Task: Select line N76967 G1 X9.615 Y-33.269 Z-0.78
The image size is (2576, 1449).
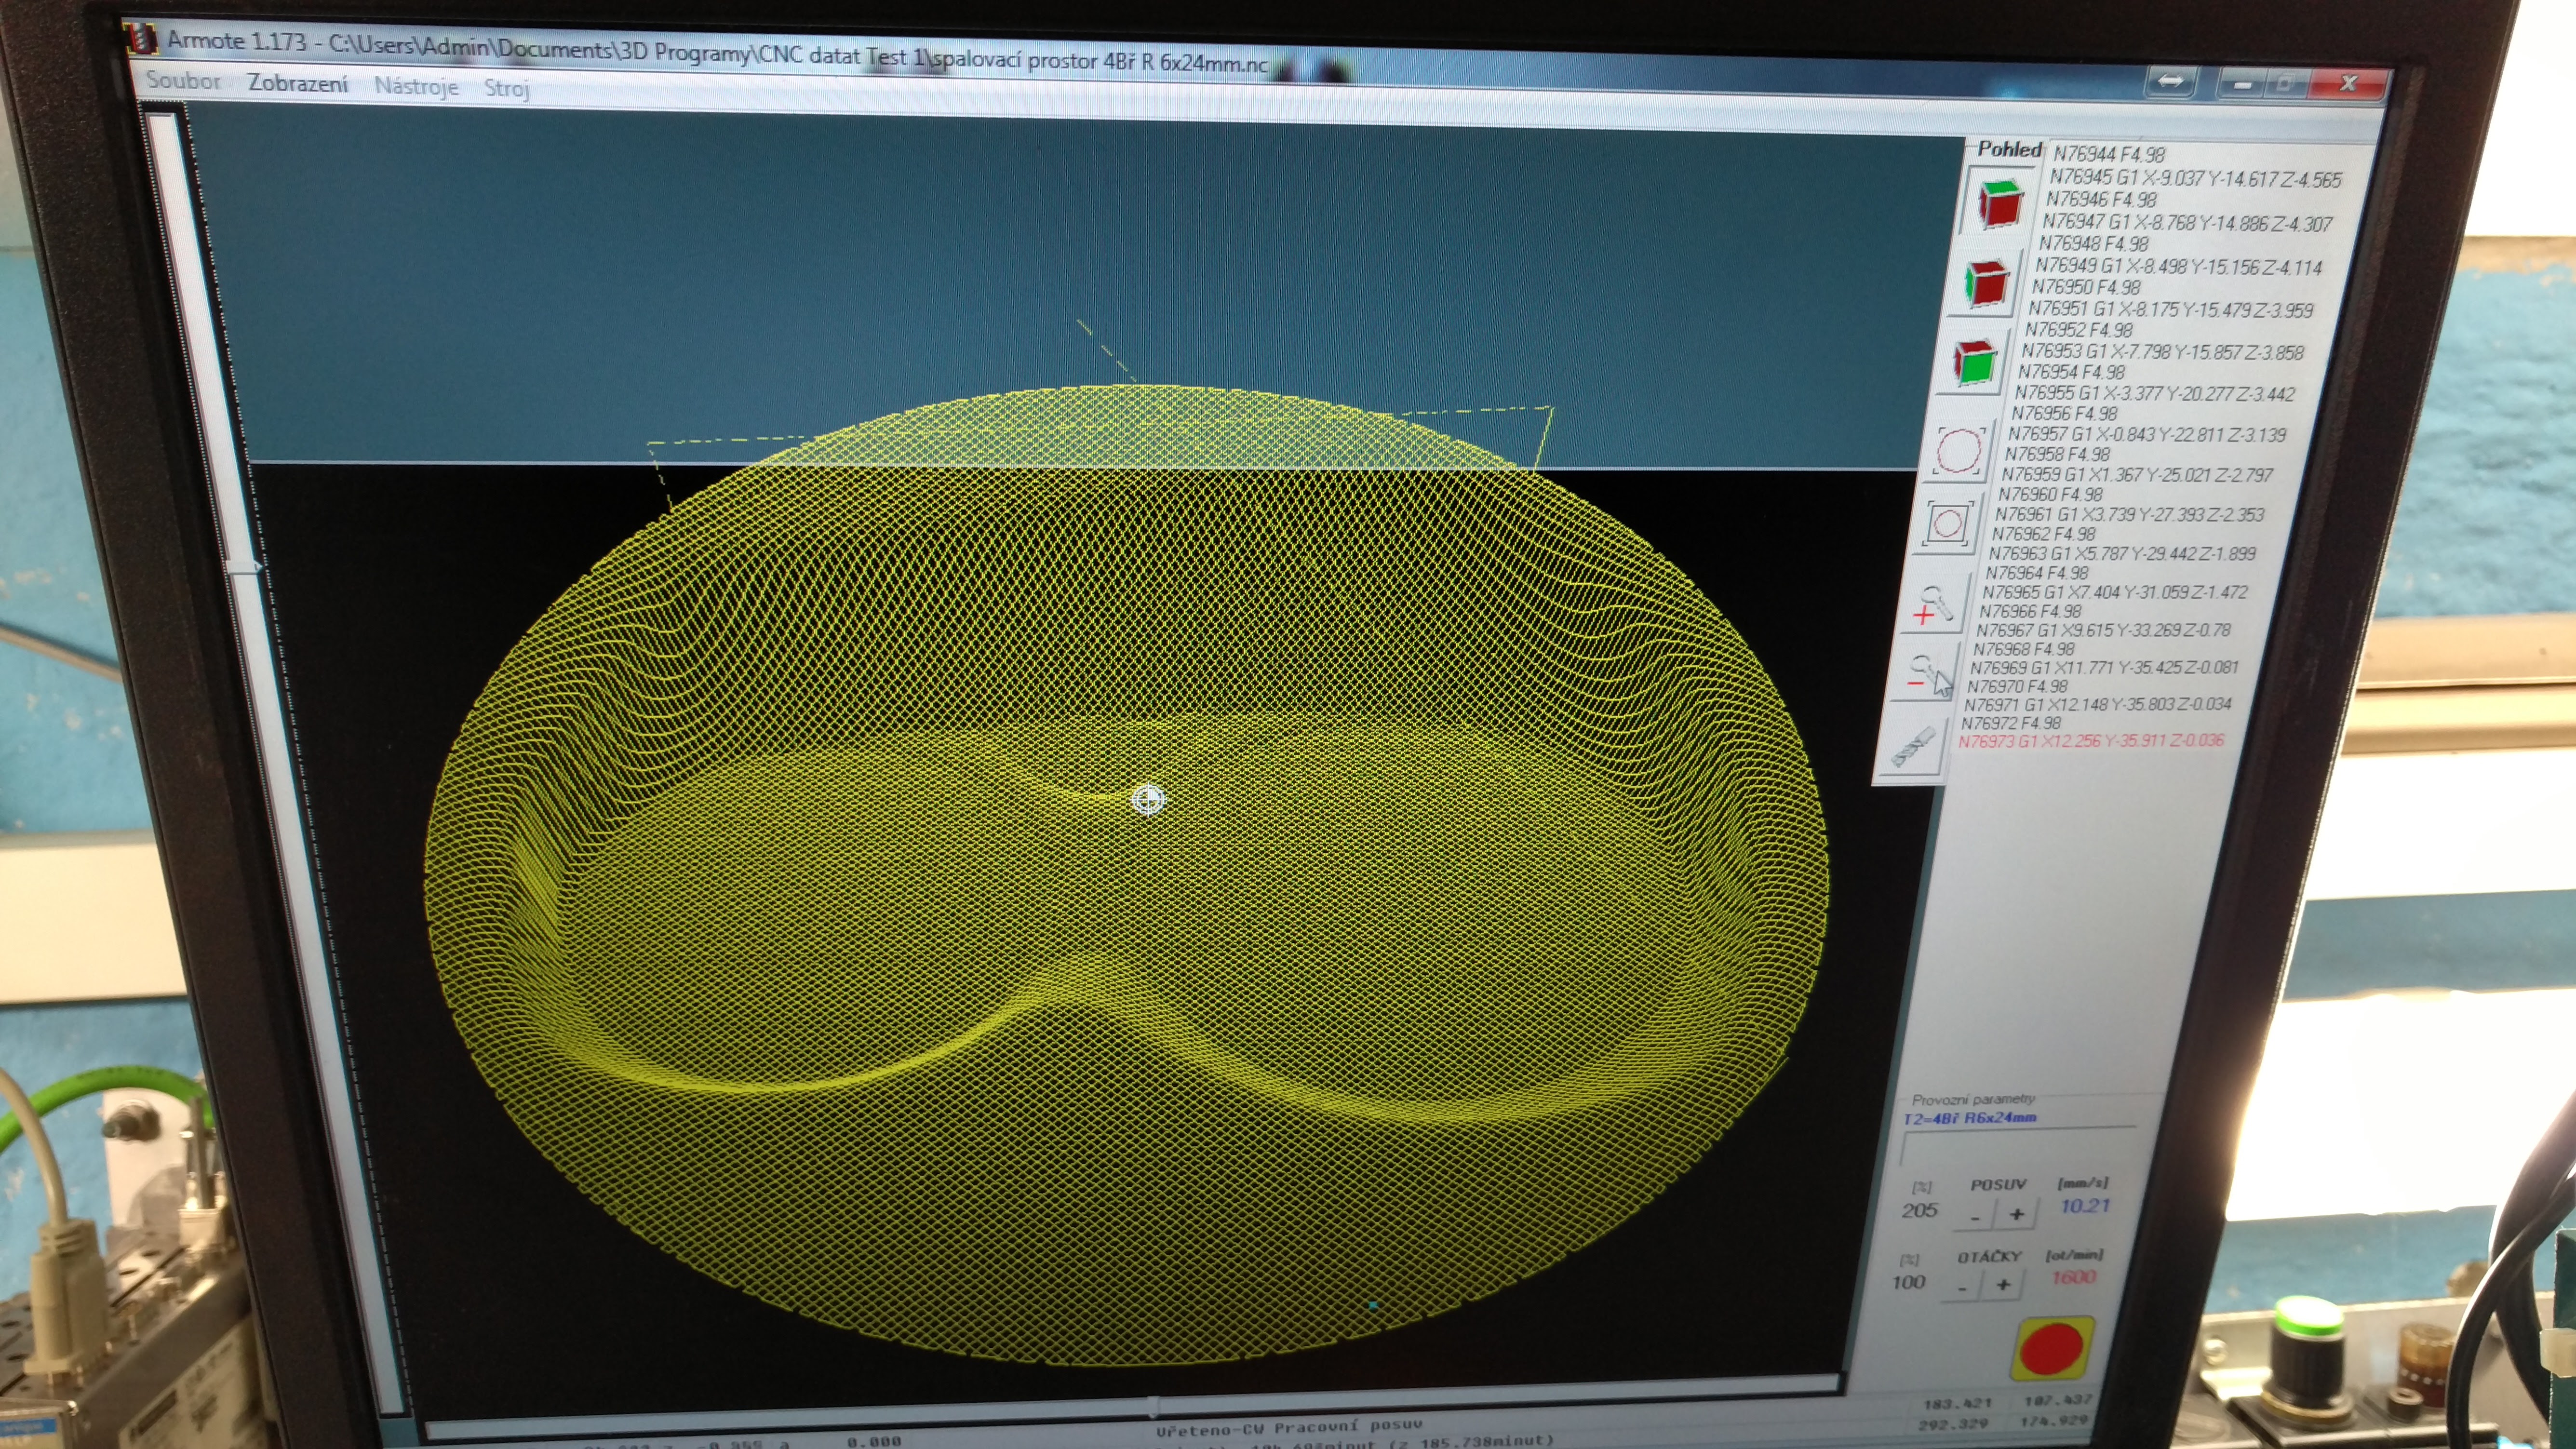Action: [x=2103, y=630]
